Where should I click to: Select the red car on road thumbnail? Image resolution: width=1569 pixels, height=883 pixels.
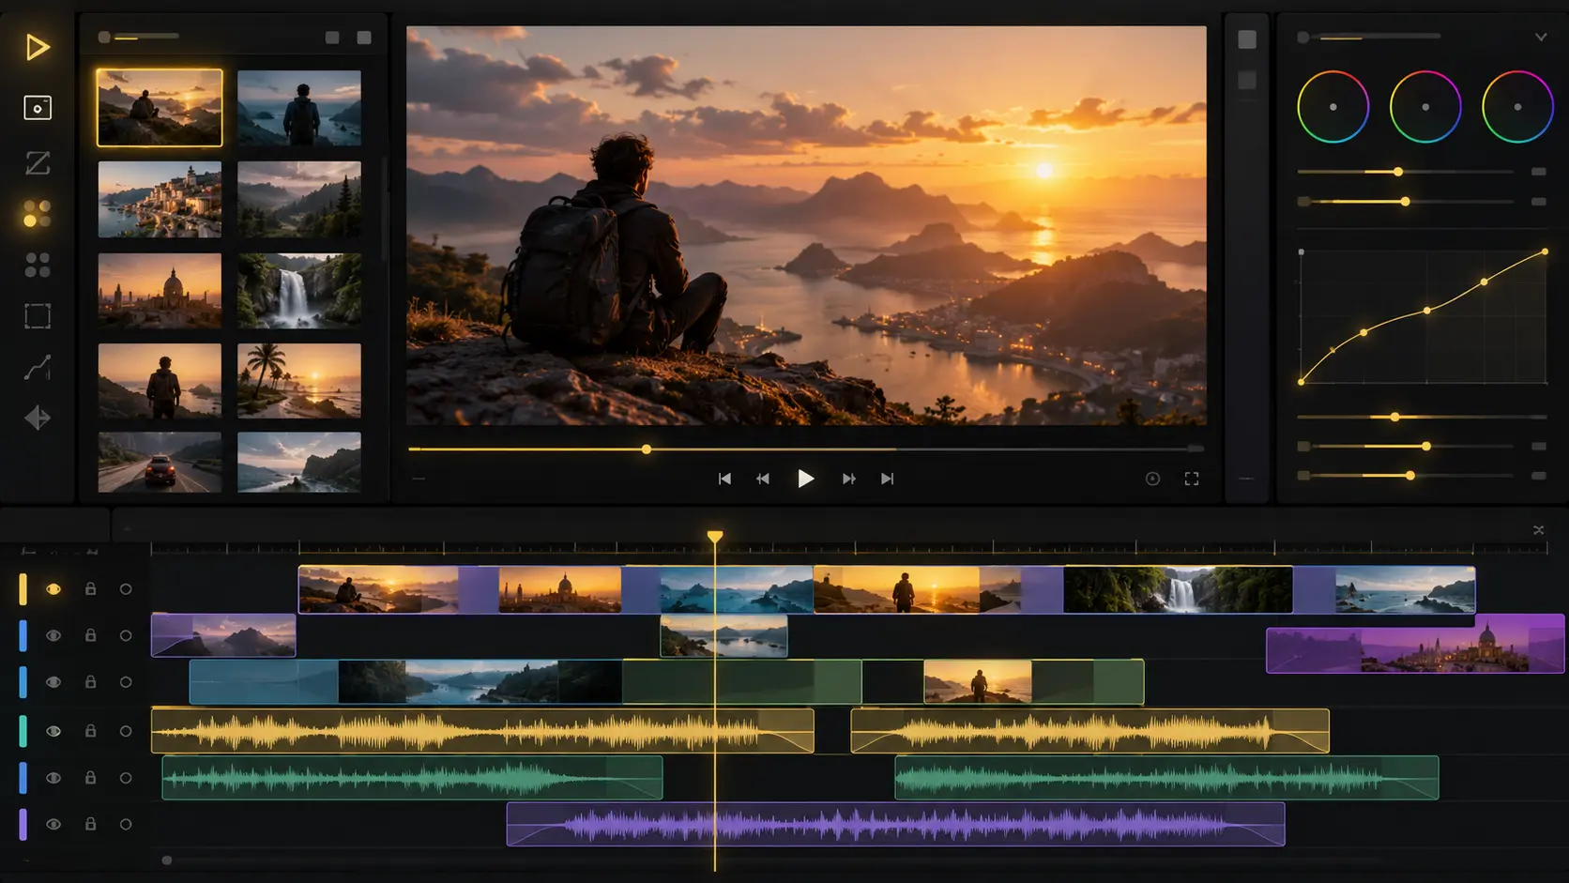click(x=160, y=462)
